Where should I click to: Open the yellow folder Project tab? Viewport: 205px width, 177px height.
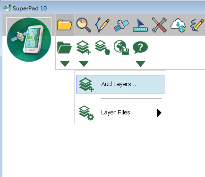(x=65, y=25)
